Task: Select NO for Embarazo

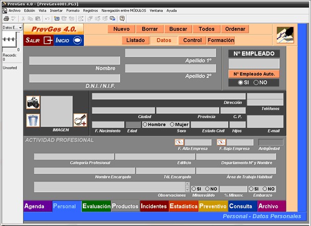Action: [265, 189]
